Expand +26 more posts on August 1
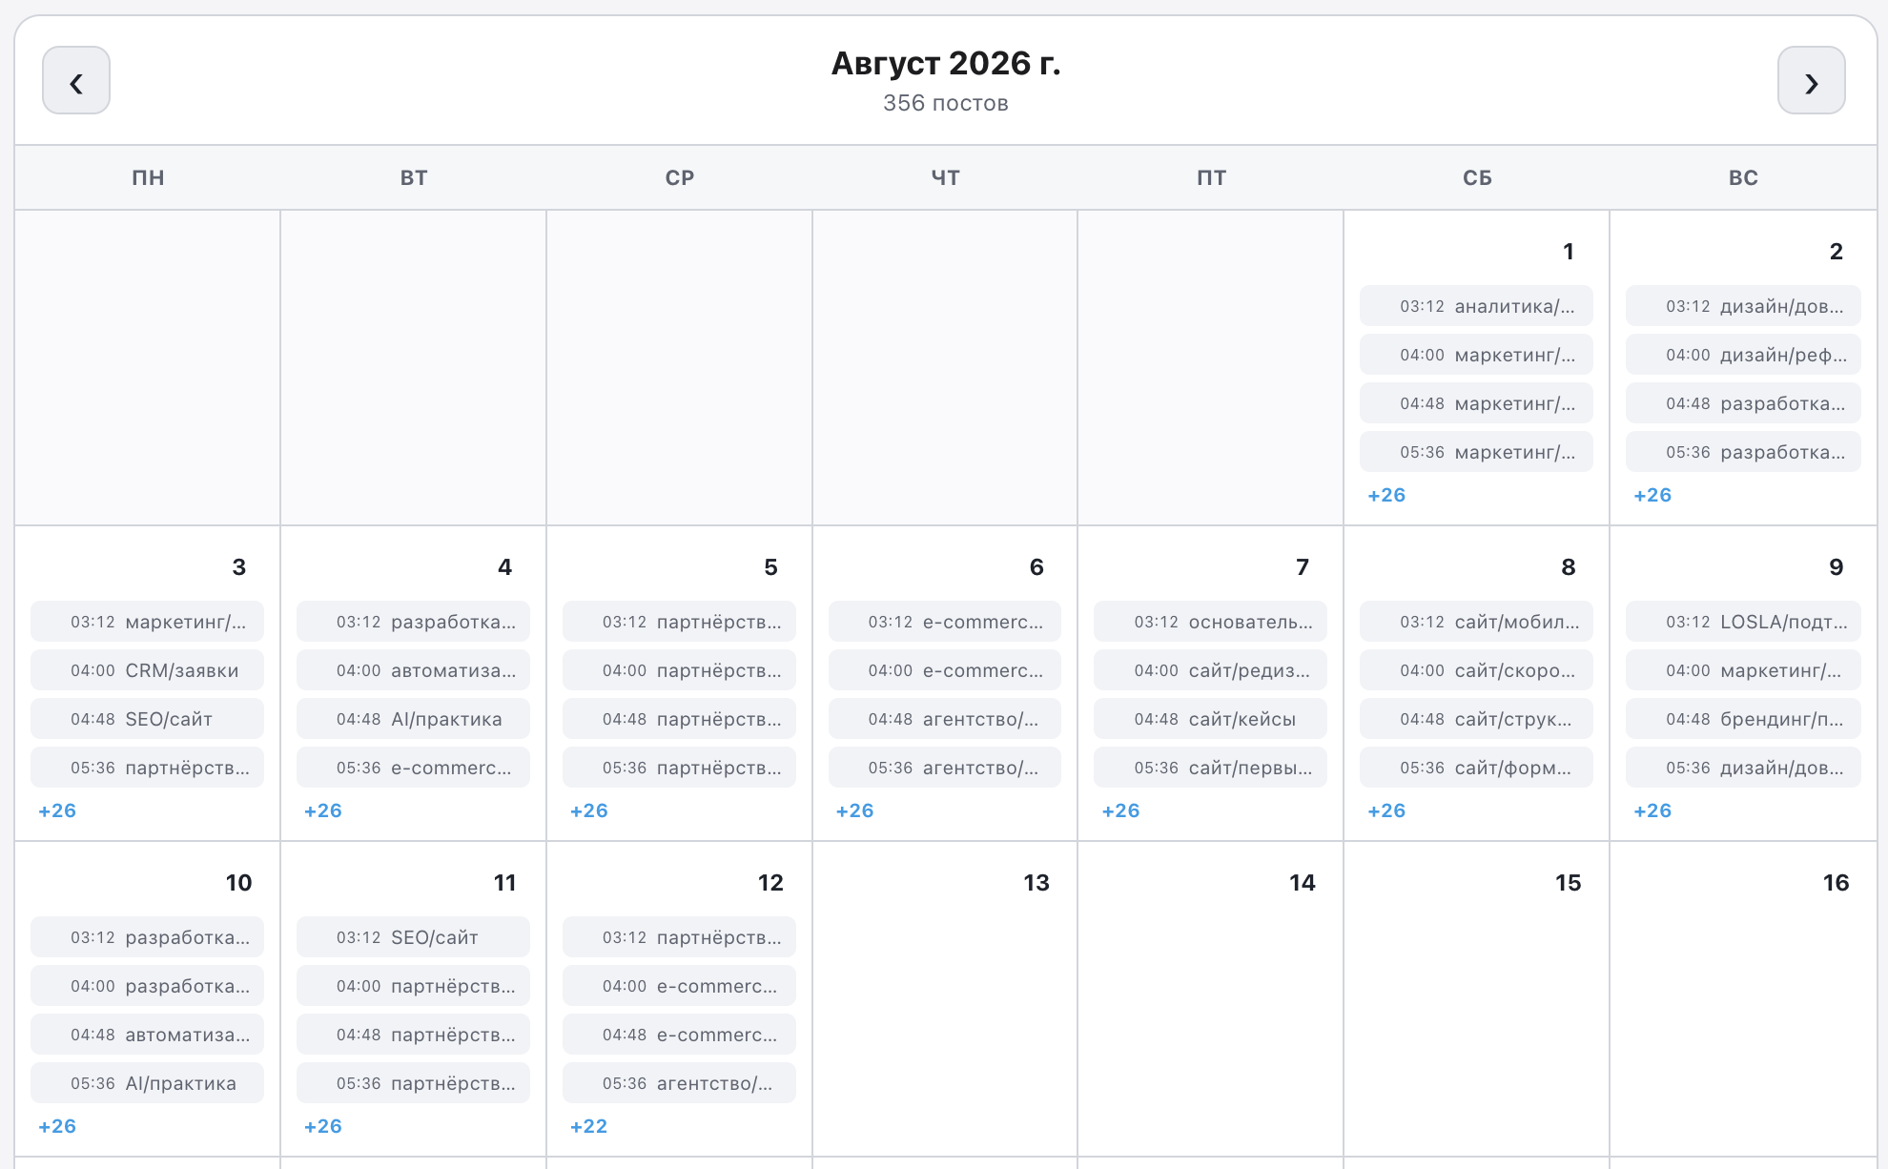This screenshot has width=1888, height=1169. [x=1386, y=495]
